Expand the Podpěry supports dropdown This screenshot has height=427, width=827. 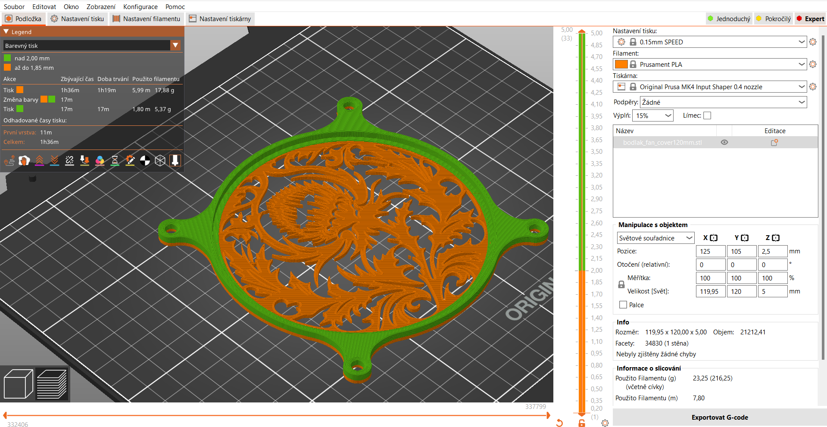click(724, 102)
